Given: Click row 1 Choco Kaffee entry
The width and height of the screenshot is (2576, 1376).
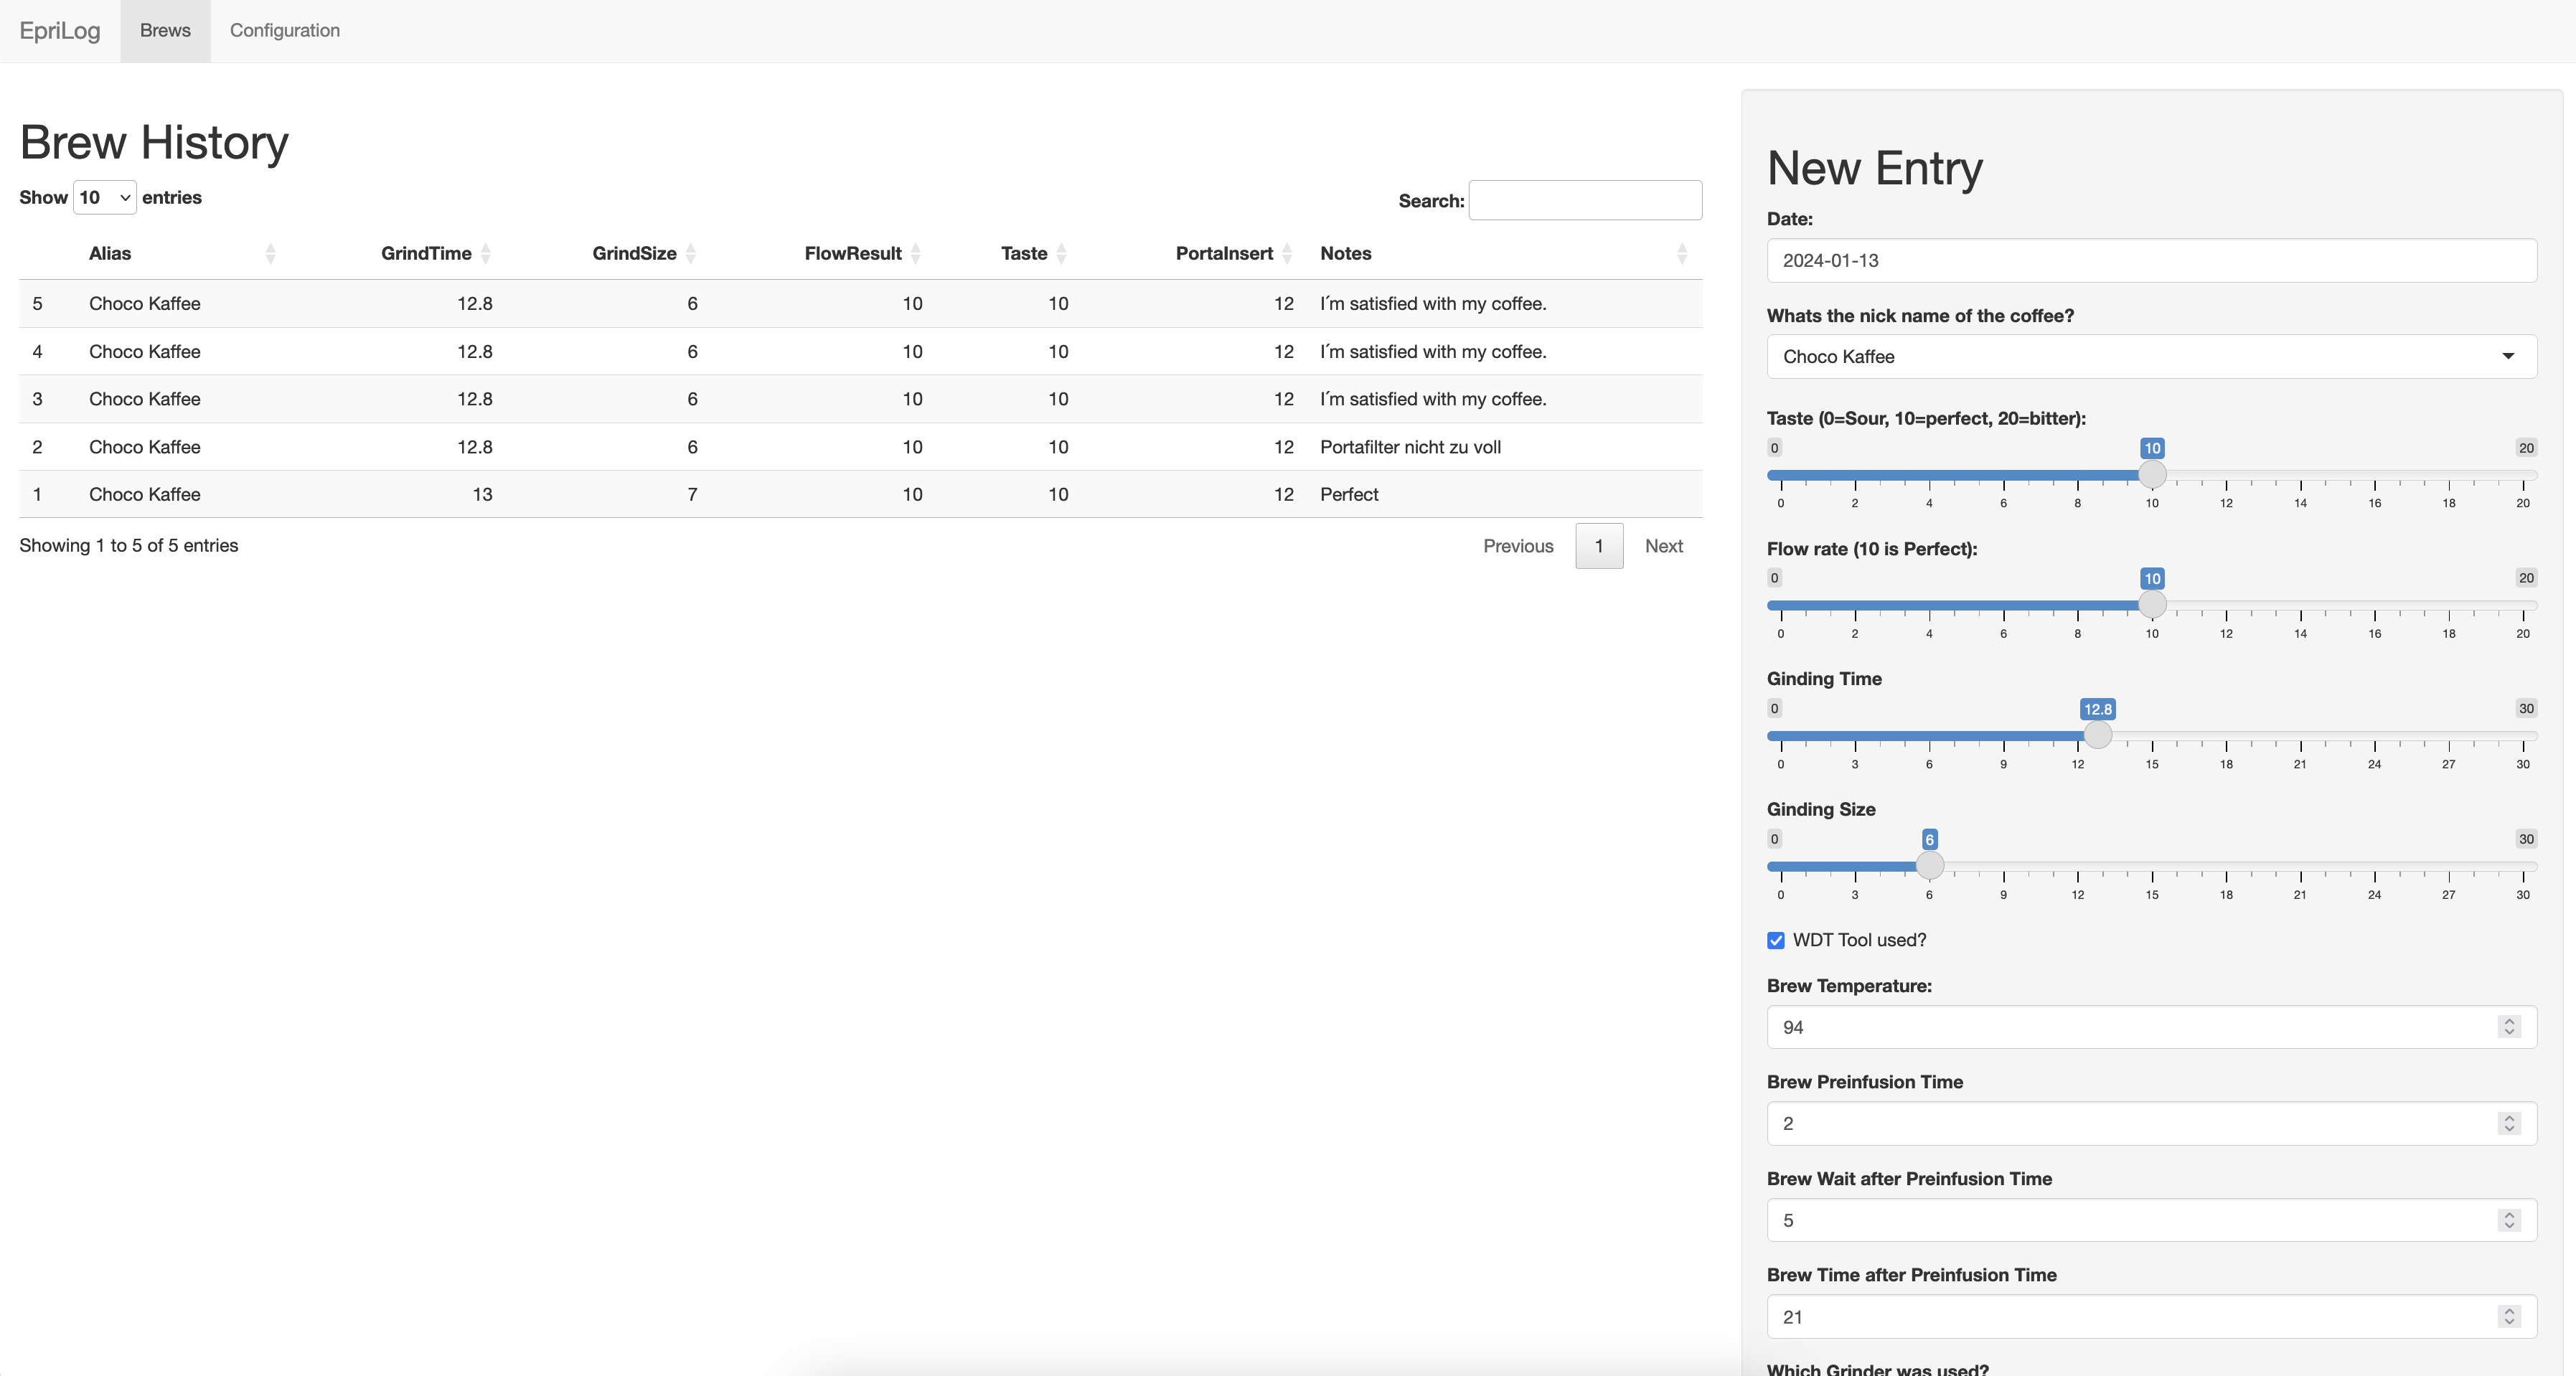Looking at the screenshot, I should (860, 492).
